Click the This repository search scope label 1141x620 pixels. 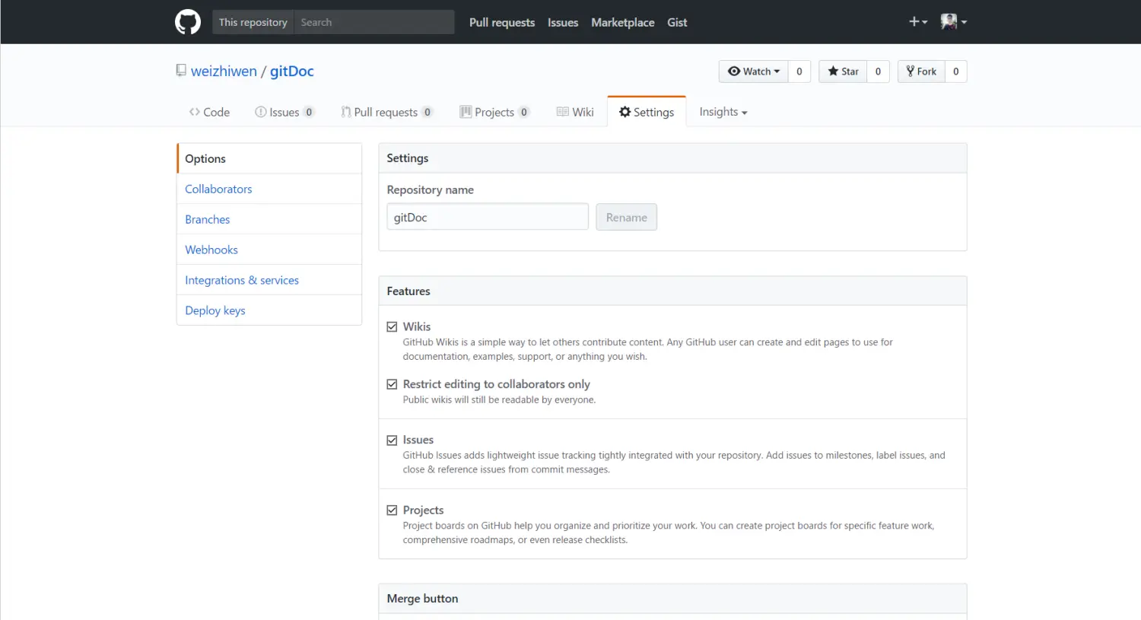pyautogui.click(x=253, y=22)
